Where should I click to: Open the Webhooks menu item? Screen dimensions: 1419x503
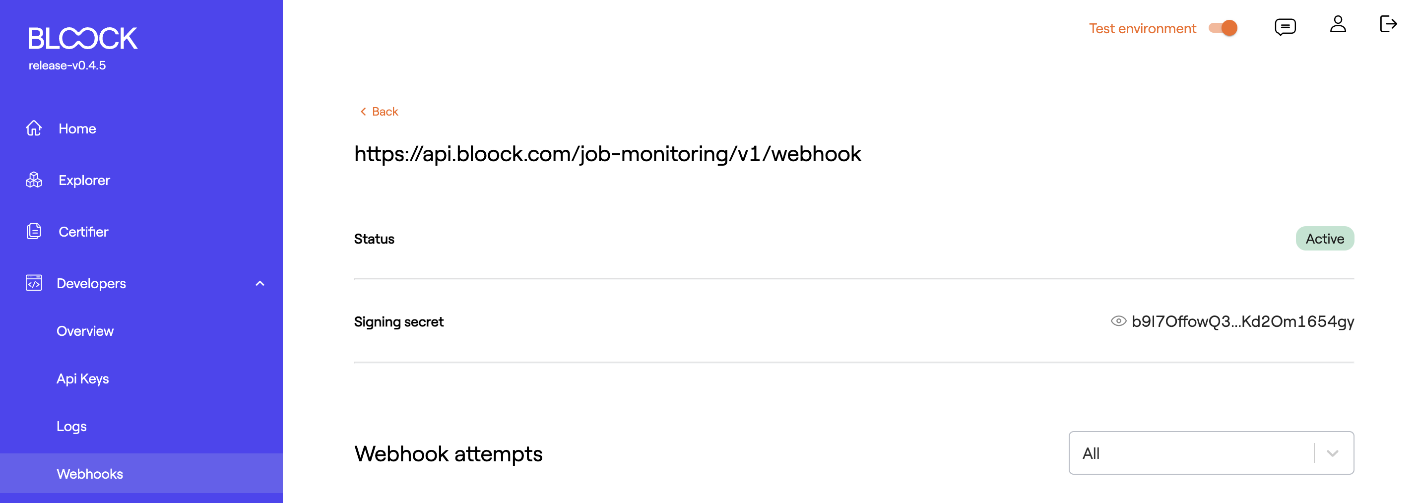pos(89,473)
